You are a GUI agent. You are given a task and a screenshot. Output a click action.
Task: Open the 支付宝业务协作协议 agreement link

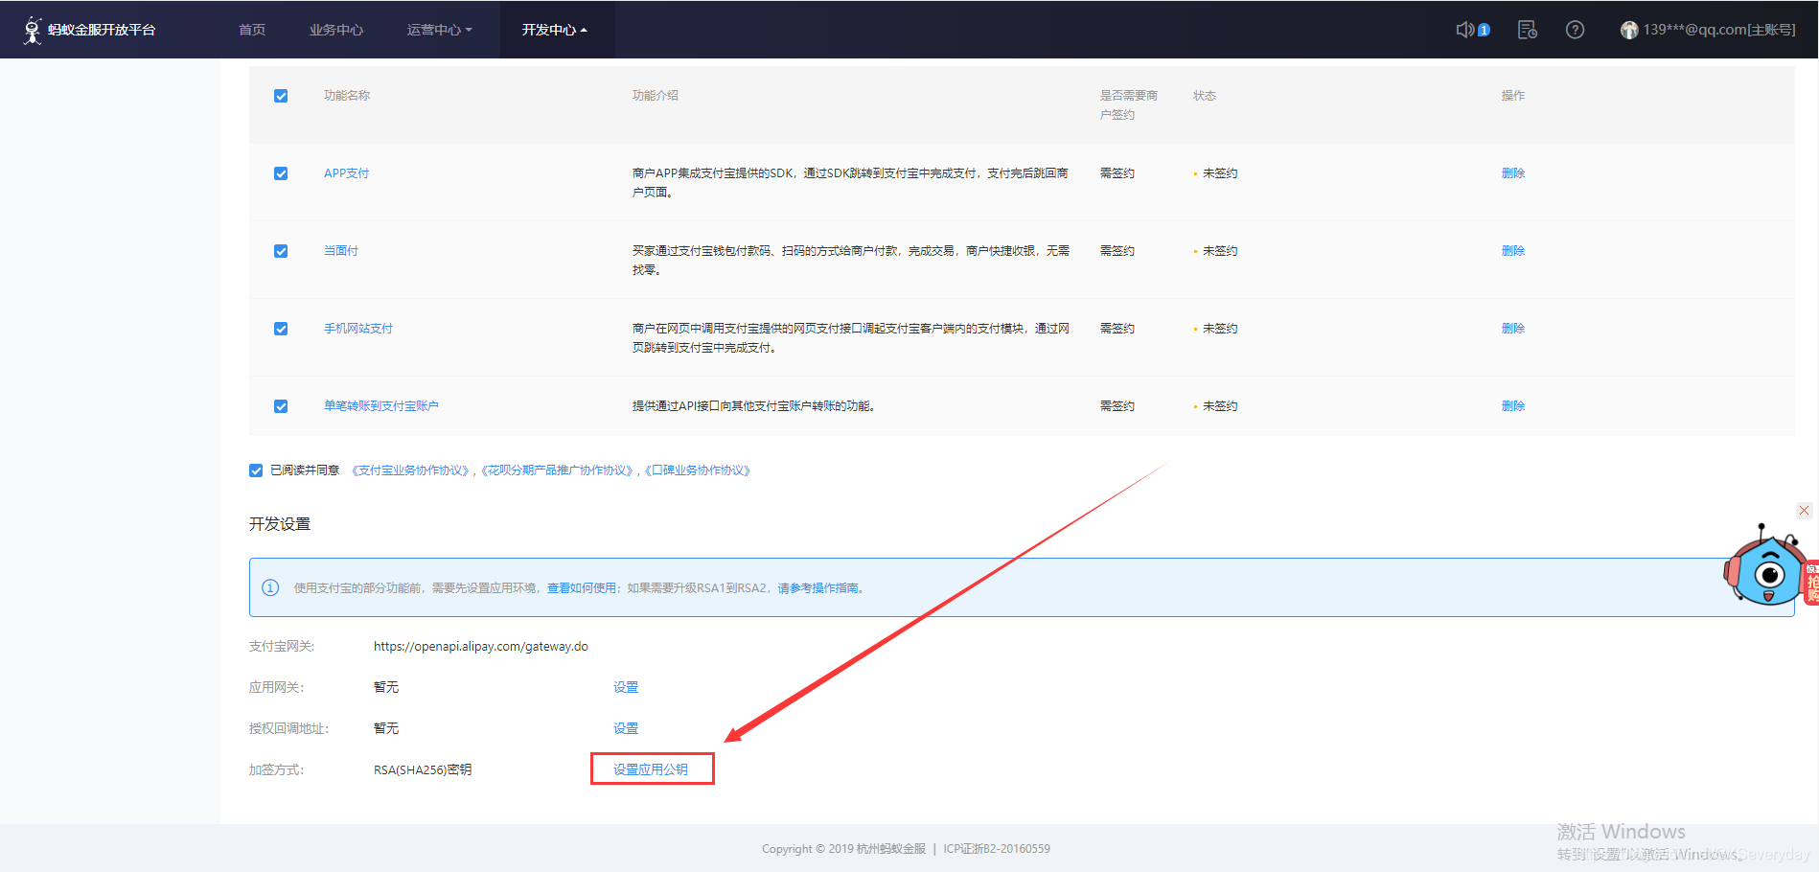click(410, 470)
